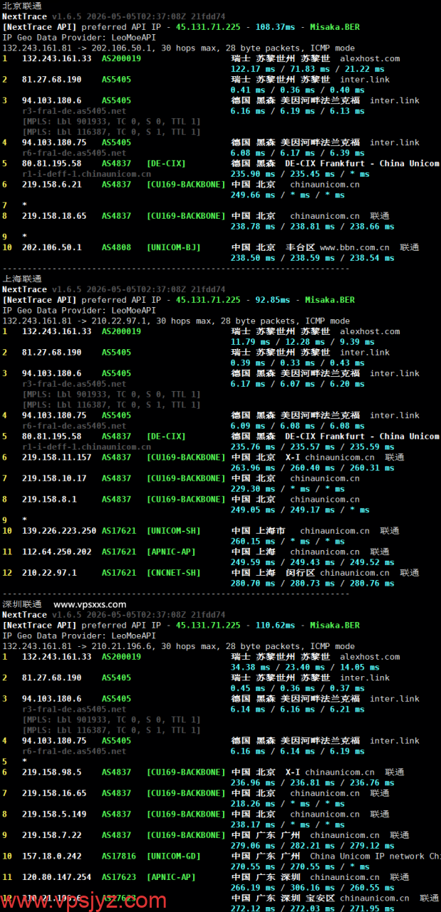Click hop IP 139.226.223.250
441x912 pixels.
point(59,531)
